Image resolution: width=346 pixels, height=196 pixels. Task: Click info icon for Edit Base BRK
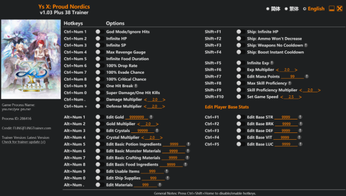point(301,124)
